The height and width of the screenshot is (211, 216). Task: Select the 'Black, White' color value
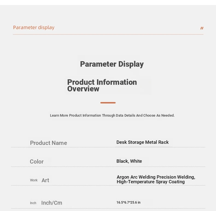129,161
